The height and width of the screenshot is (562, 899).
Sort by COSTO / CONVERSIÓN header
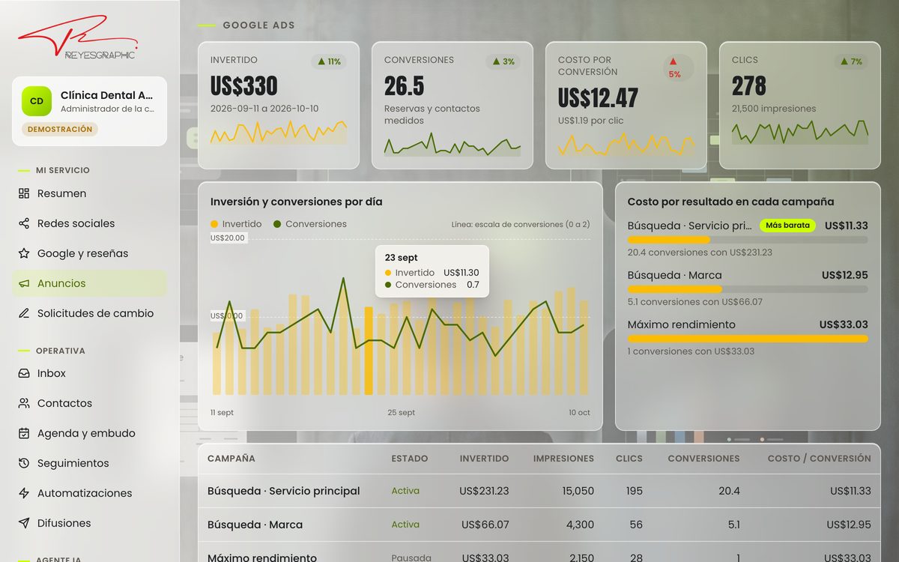point(820,459)
